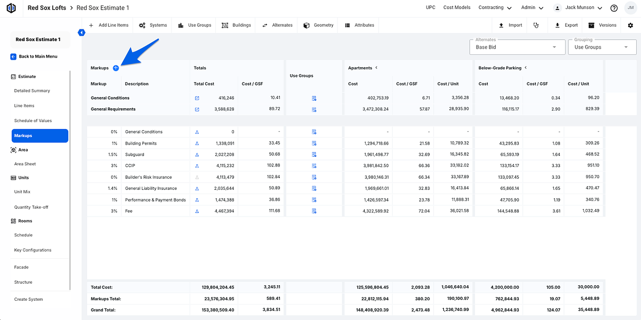Click the Red Sox Lofts breadcrumb
The width and height of the screenshot is (641, 320).
click(46, 8)
